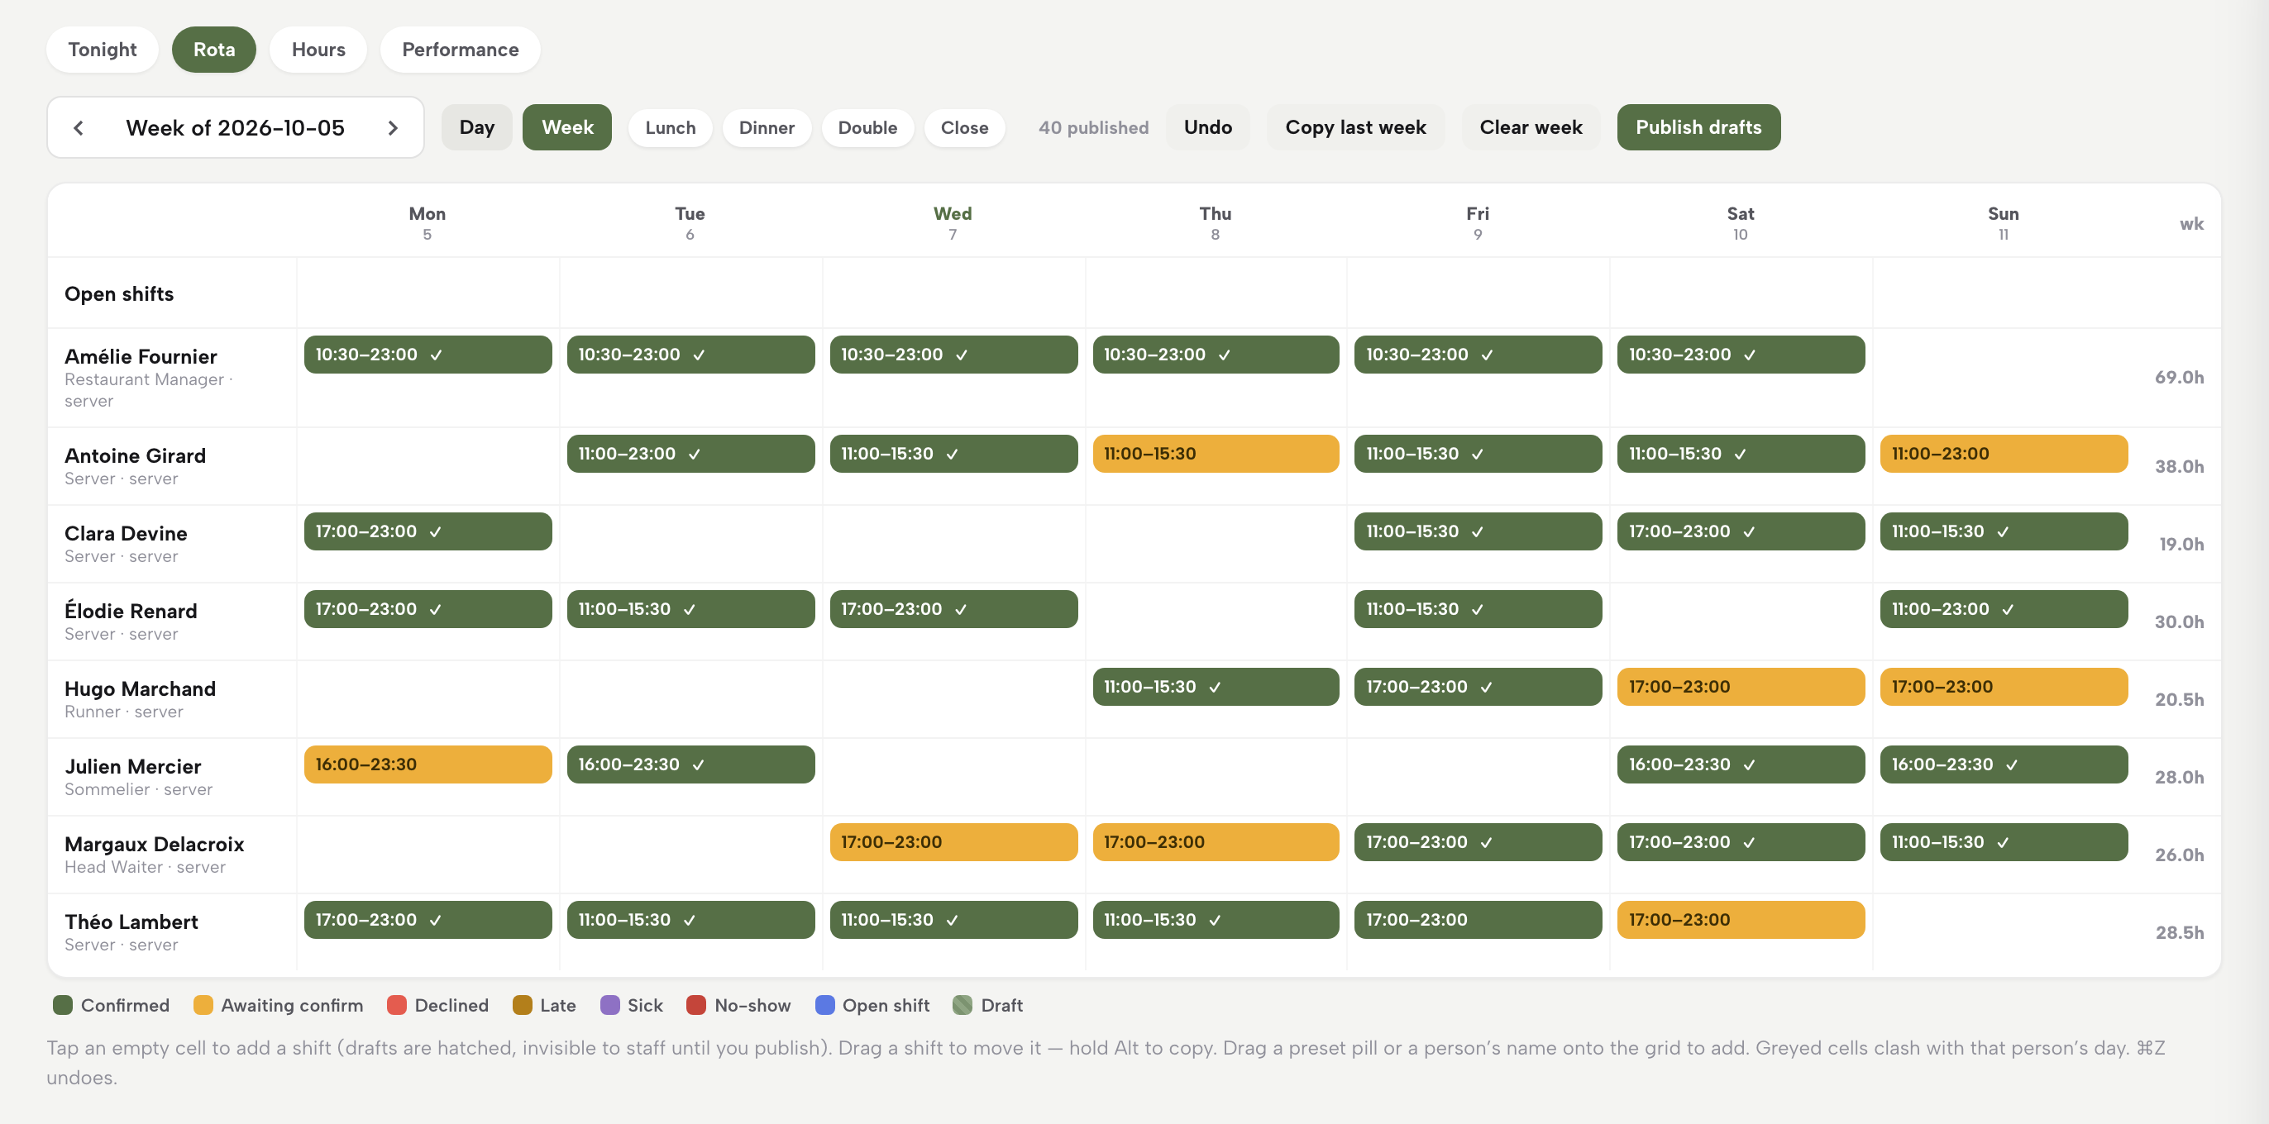Image resolution: width=2269 pixels, height=1124 pixels.
Task: Open Antoine Girard's Thursday awaiting 11:00–15:30 shift
Action: coord(1216,455)
